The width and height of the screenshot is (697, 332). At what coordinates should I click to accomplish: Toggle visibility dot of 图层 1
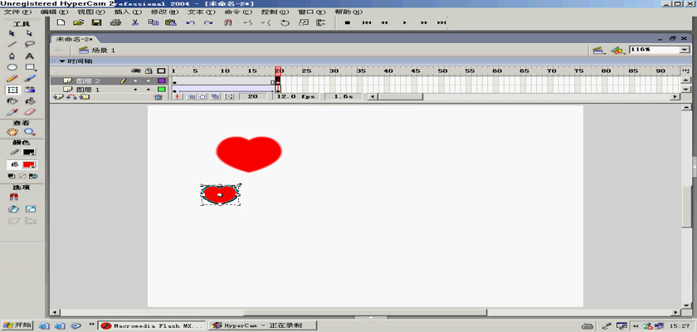click(x=135, y=90)
